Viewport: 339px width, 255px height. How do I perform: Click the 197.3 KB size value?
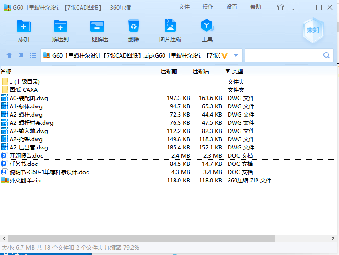click(178, 98)
